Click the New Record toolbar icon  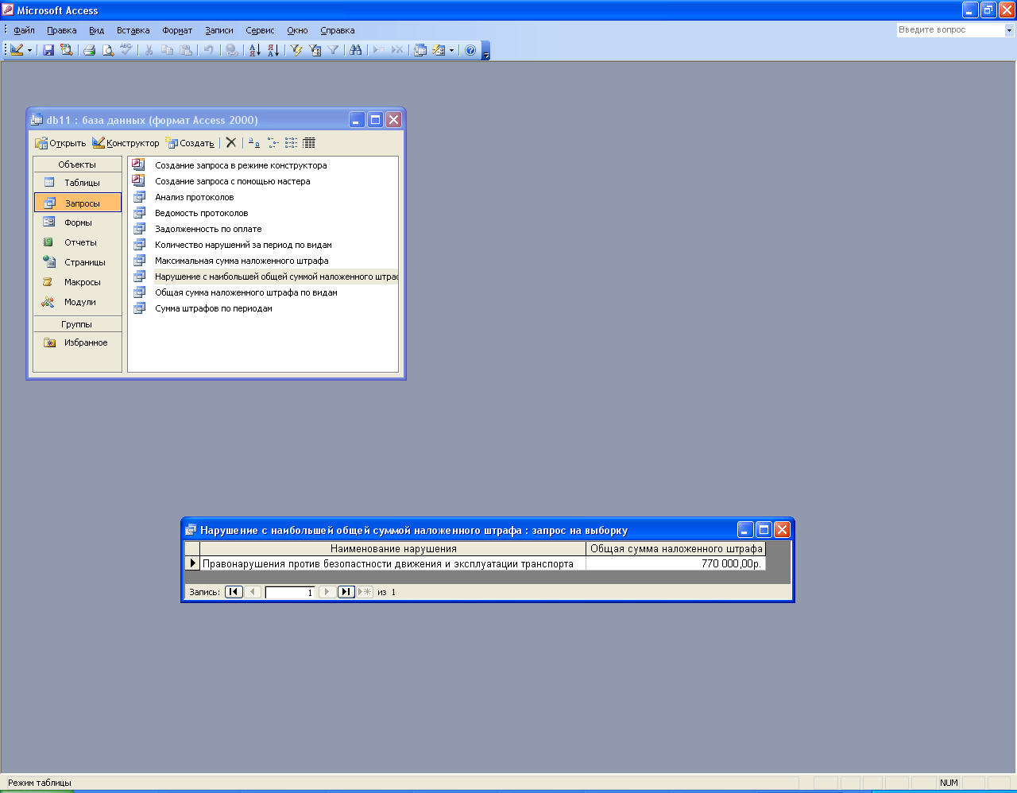tap(378, 50)
